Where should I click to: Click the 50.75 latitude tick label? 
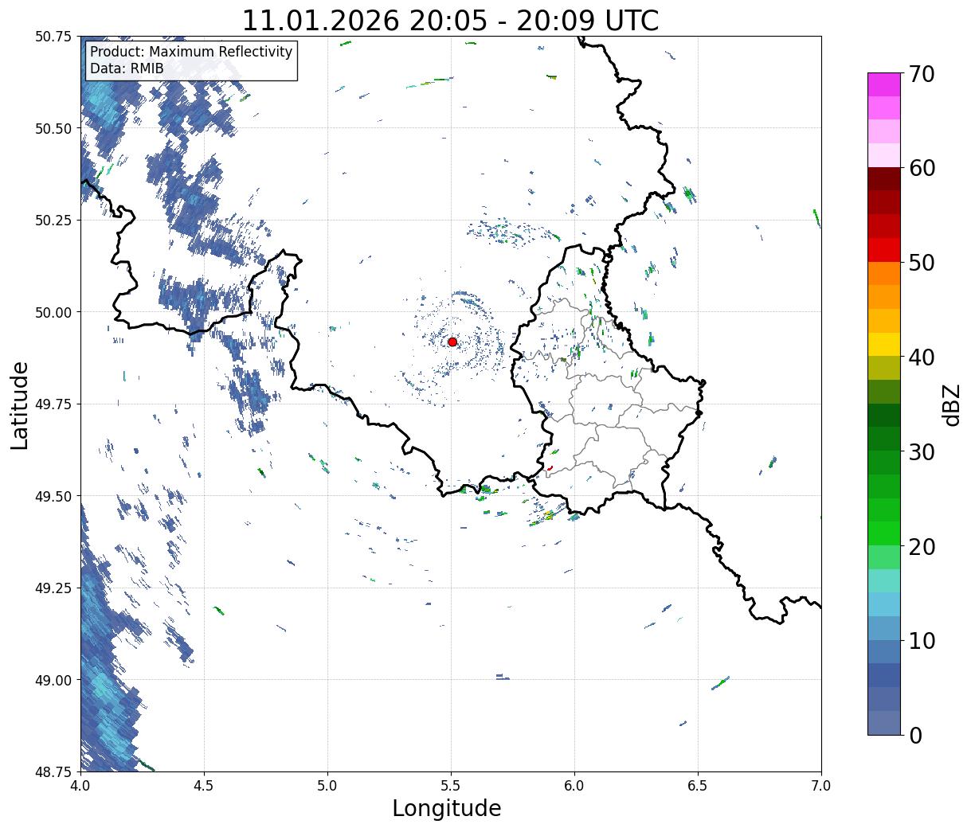53,37
